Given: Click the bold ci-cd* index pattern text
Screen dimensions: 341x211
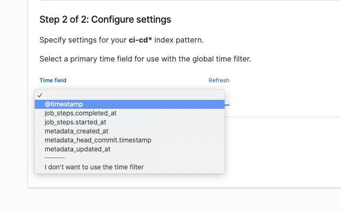Looking at the screenshot, I should pyautogui.click(x=139, y=40).
